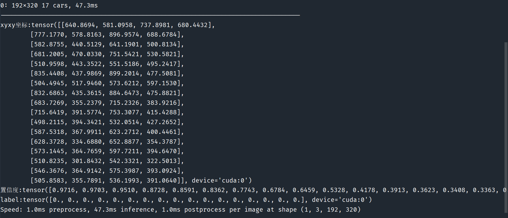Click the row starting with 582.8755

point(107,44)
